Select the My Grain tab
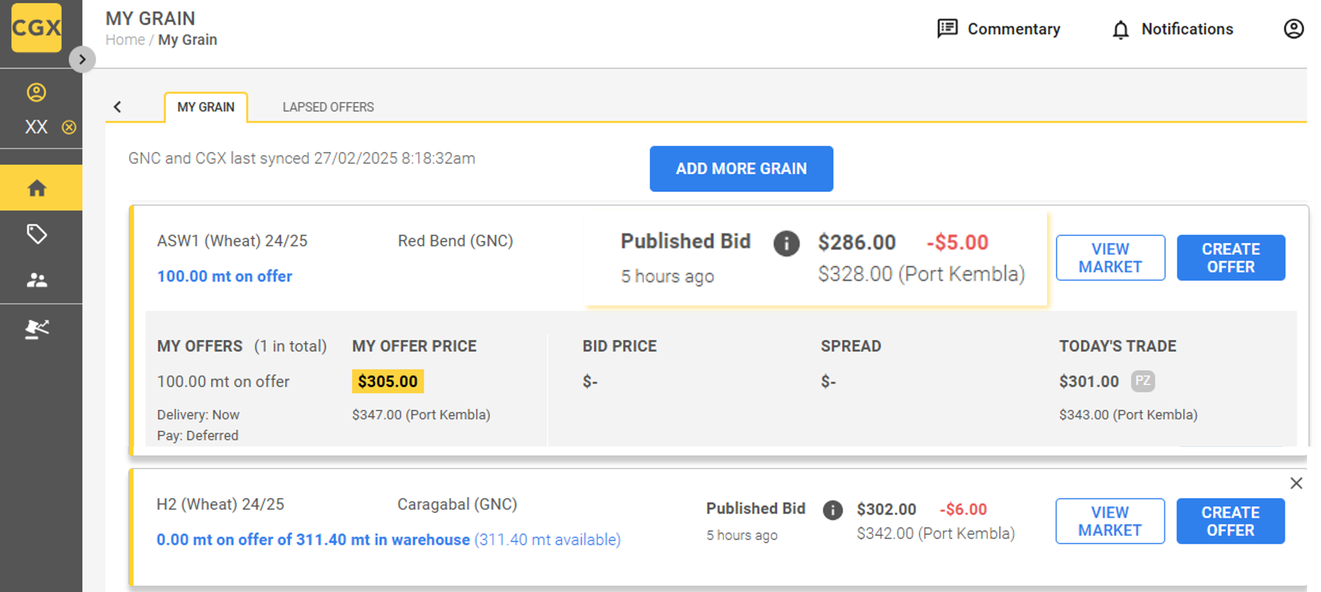Viewport: 1321px width, 592px height. click(x=206, y=107)
